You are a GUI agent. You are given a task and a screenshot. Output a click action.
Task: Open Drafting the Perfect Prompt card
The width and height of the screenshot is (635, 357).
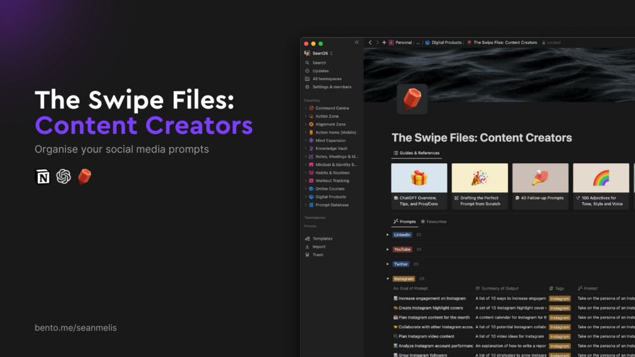(480, 186)
